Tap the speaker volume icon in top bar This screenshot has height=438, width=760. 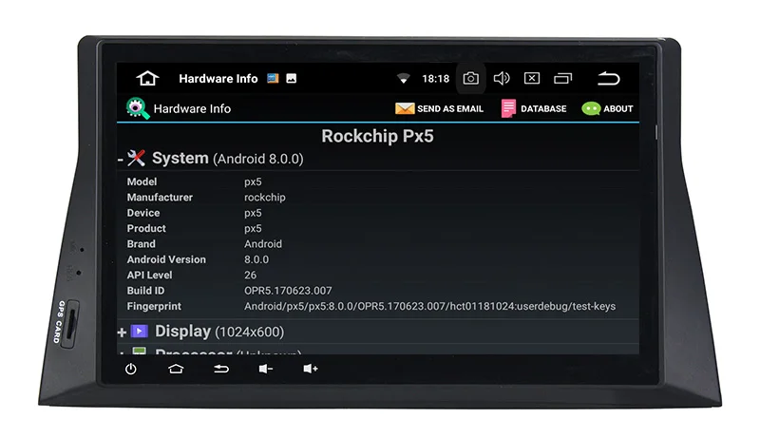click(502, 79)
